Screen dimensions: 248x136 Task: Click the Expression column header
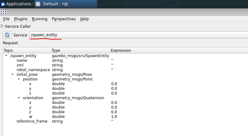click(179, 51)
